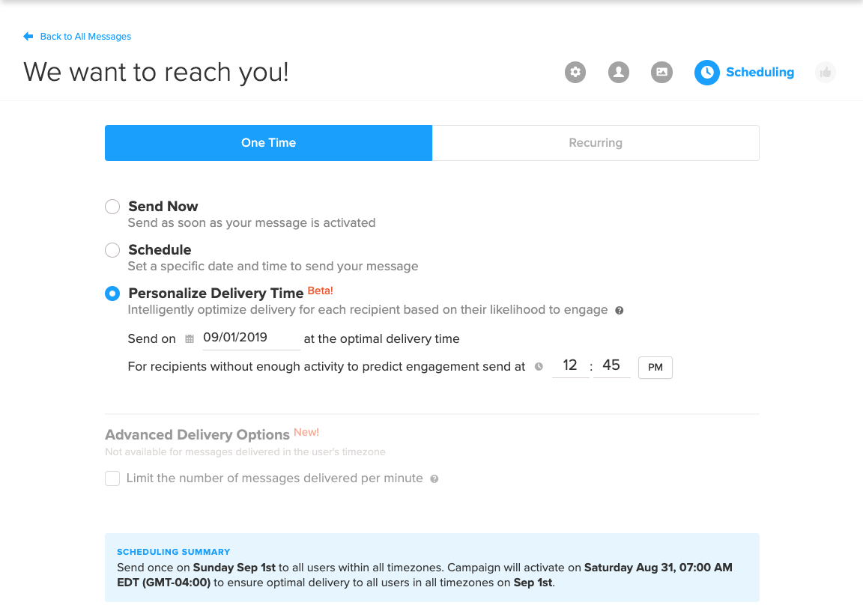This screenshot has height=611, width=863.
Task: Open the thumbs-up confirm step
Action: 825,72
